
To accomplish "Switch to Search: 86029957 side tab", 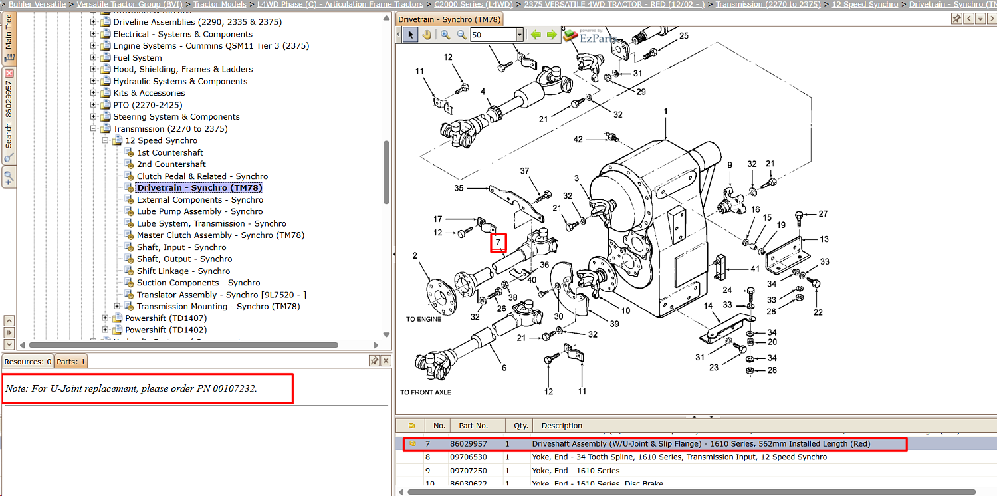I will 9,115.
